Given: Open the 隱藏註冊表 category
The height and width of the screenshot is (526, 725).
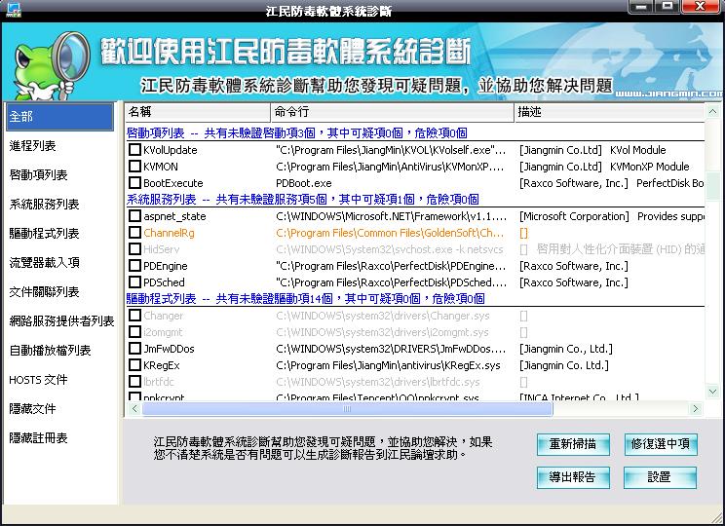Looking at the screenshot, I should [38, 437].
